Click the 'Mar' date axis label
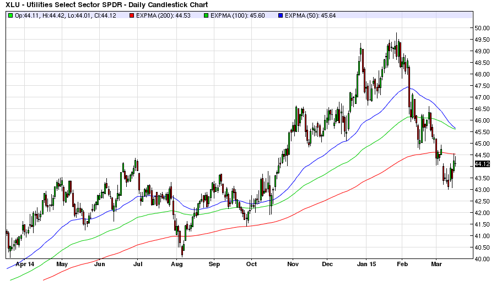The width and height of the screenshot is (496, 281). 436,265
